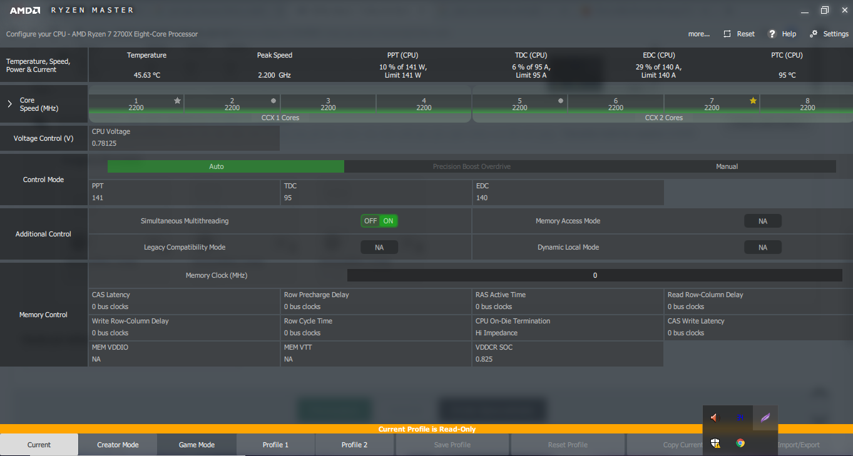The image size is (853, 456).
Task: Switch to the Game Mode tab
Action: (197, 445)
